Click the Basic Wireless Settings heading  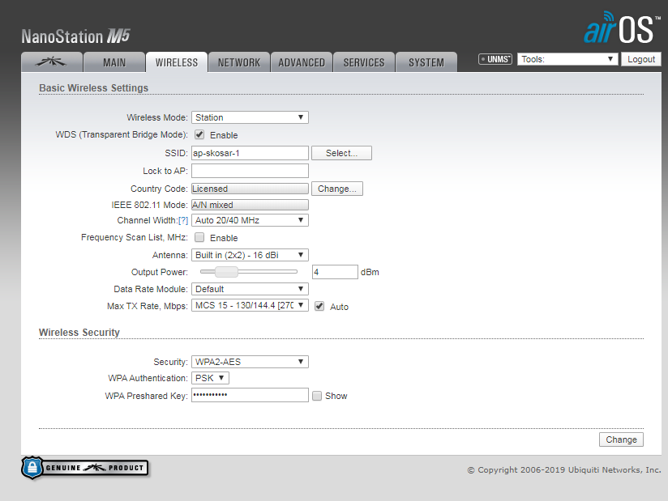tap(94, 88)
